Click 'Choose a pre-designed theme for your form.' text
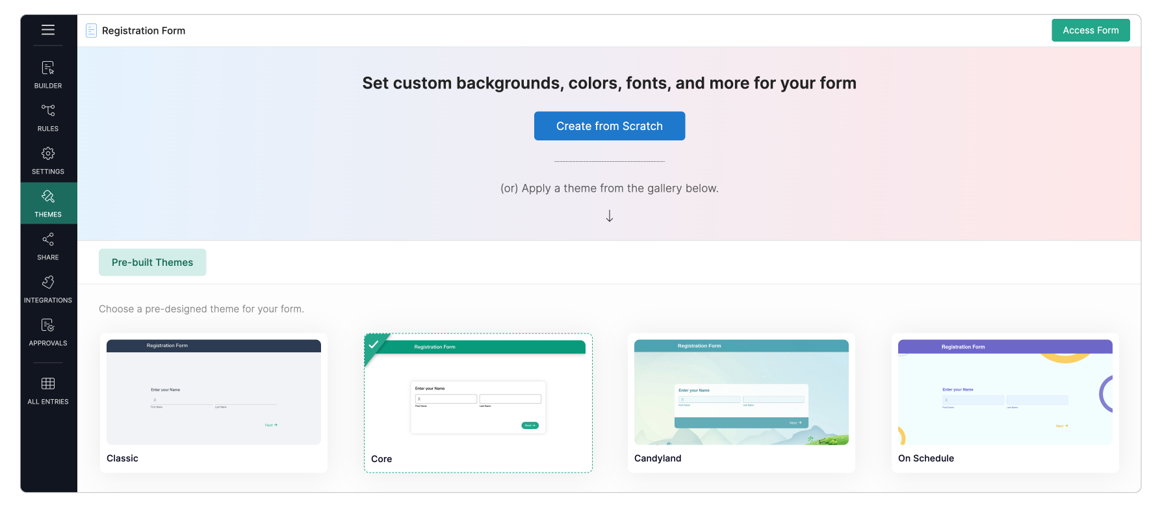The height and width of the screenshot is (507, 1162). click(201, 309)
